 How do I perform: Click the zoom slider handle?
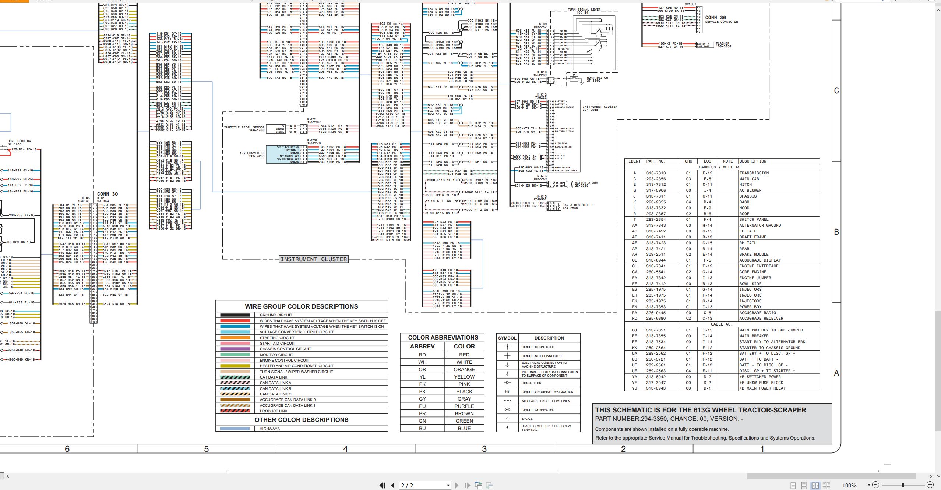click(x=903, y=485)
